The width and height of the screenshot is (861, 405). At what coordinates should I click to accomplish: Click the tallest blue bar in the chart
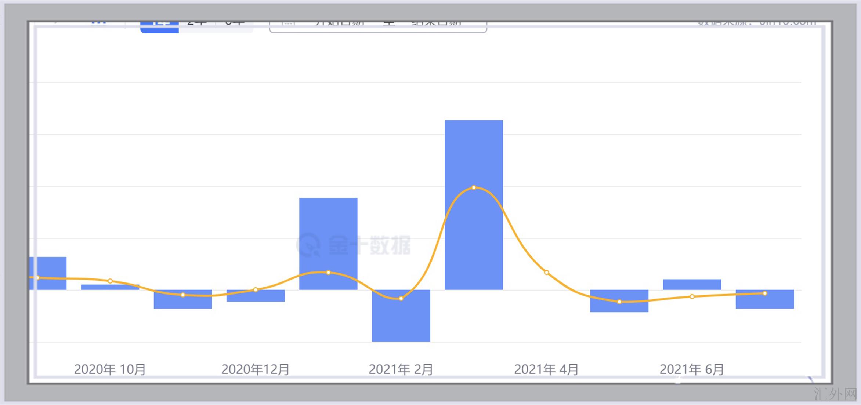click(x=474, y=154)
